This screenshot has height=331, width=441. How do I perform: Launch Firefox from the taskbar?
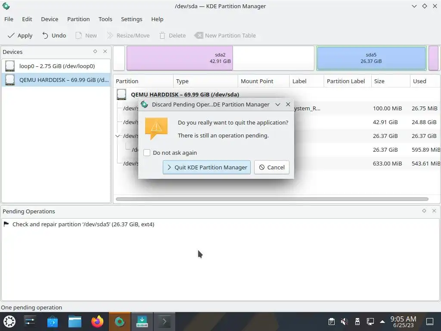tap(97, 322)
